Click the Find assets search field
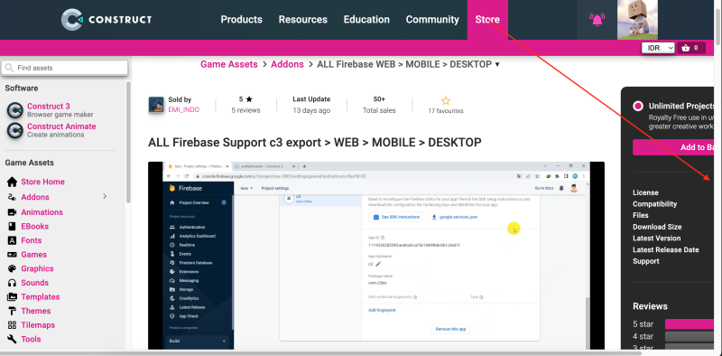Screen dimensions: 722x356 (x=64, y=68)
